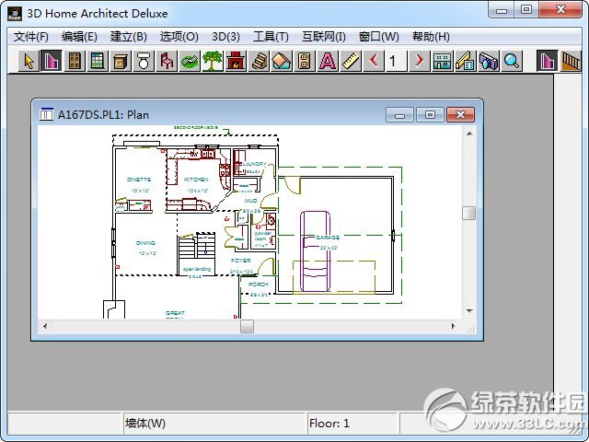Viewport: 589px width, 442px height.
Task: Select the staircase in the floor plan
Action: (x=196, y=246)
